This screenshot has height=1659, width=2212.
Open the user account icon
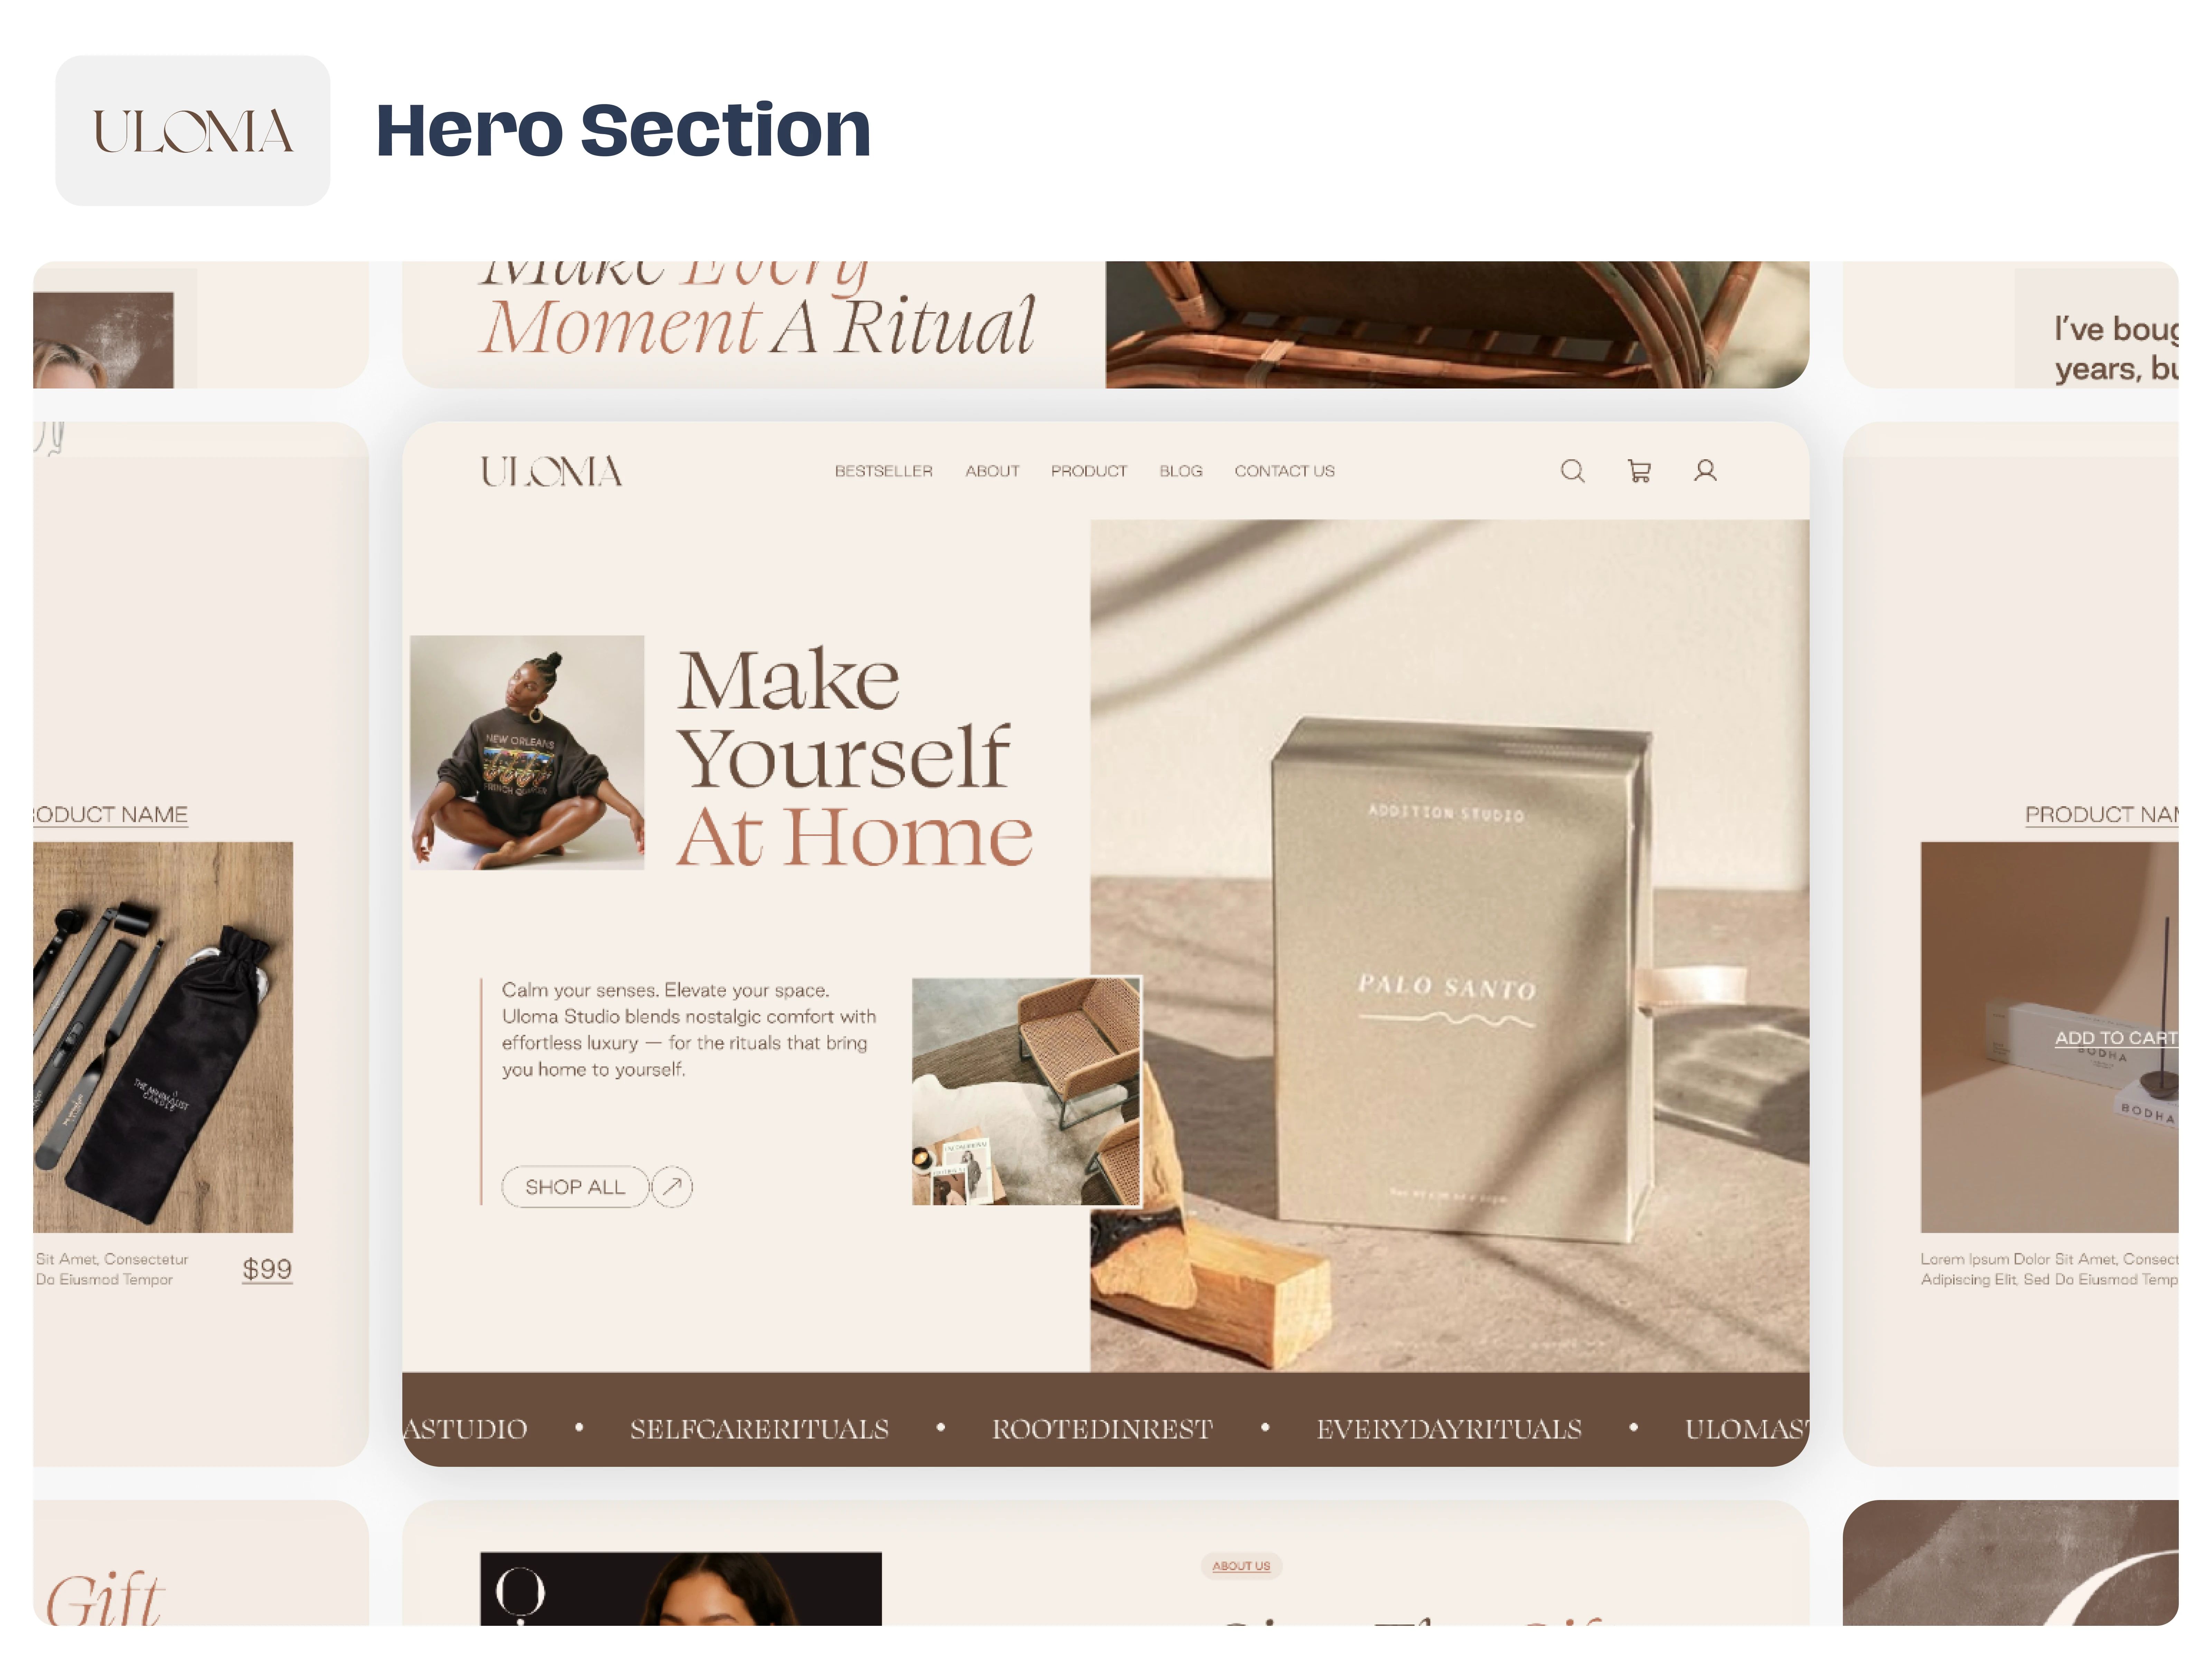(1705, 471)
